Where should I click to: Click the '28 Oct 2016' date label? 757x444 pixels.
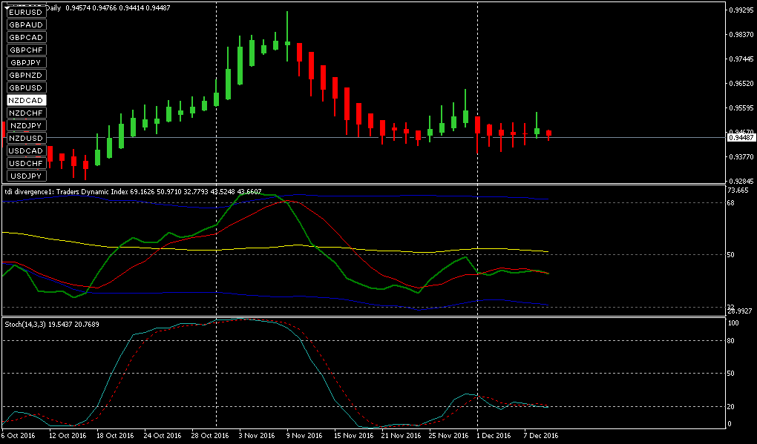coord(210,435)
